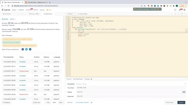Click the LeetCoding Challenge giveaway banner

click(x=147, y=9)
